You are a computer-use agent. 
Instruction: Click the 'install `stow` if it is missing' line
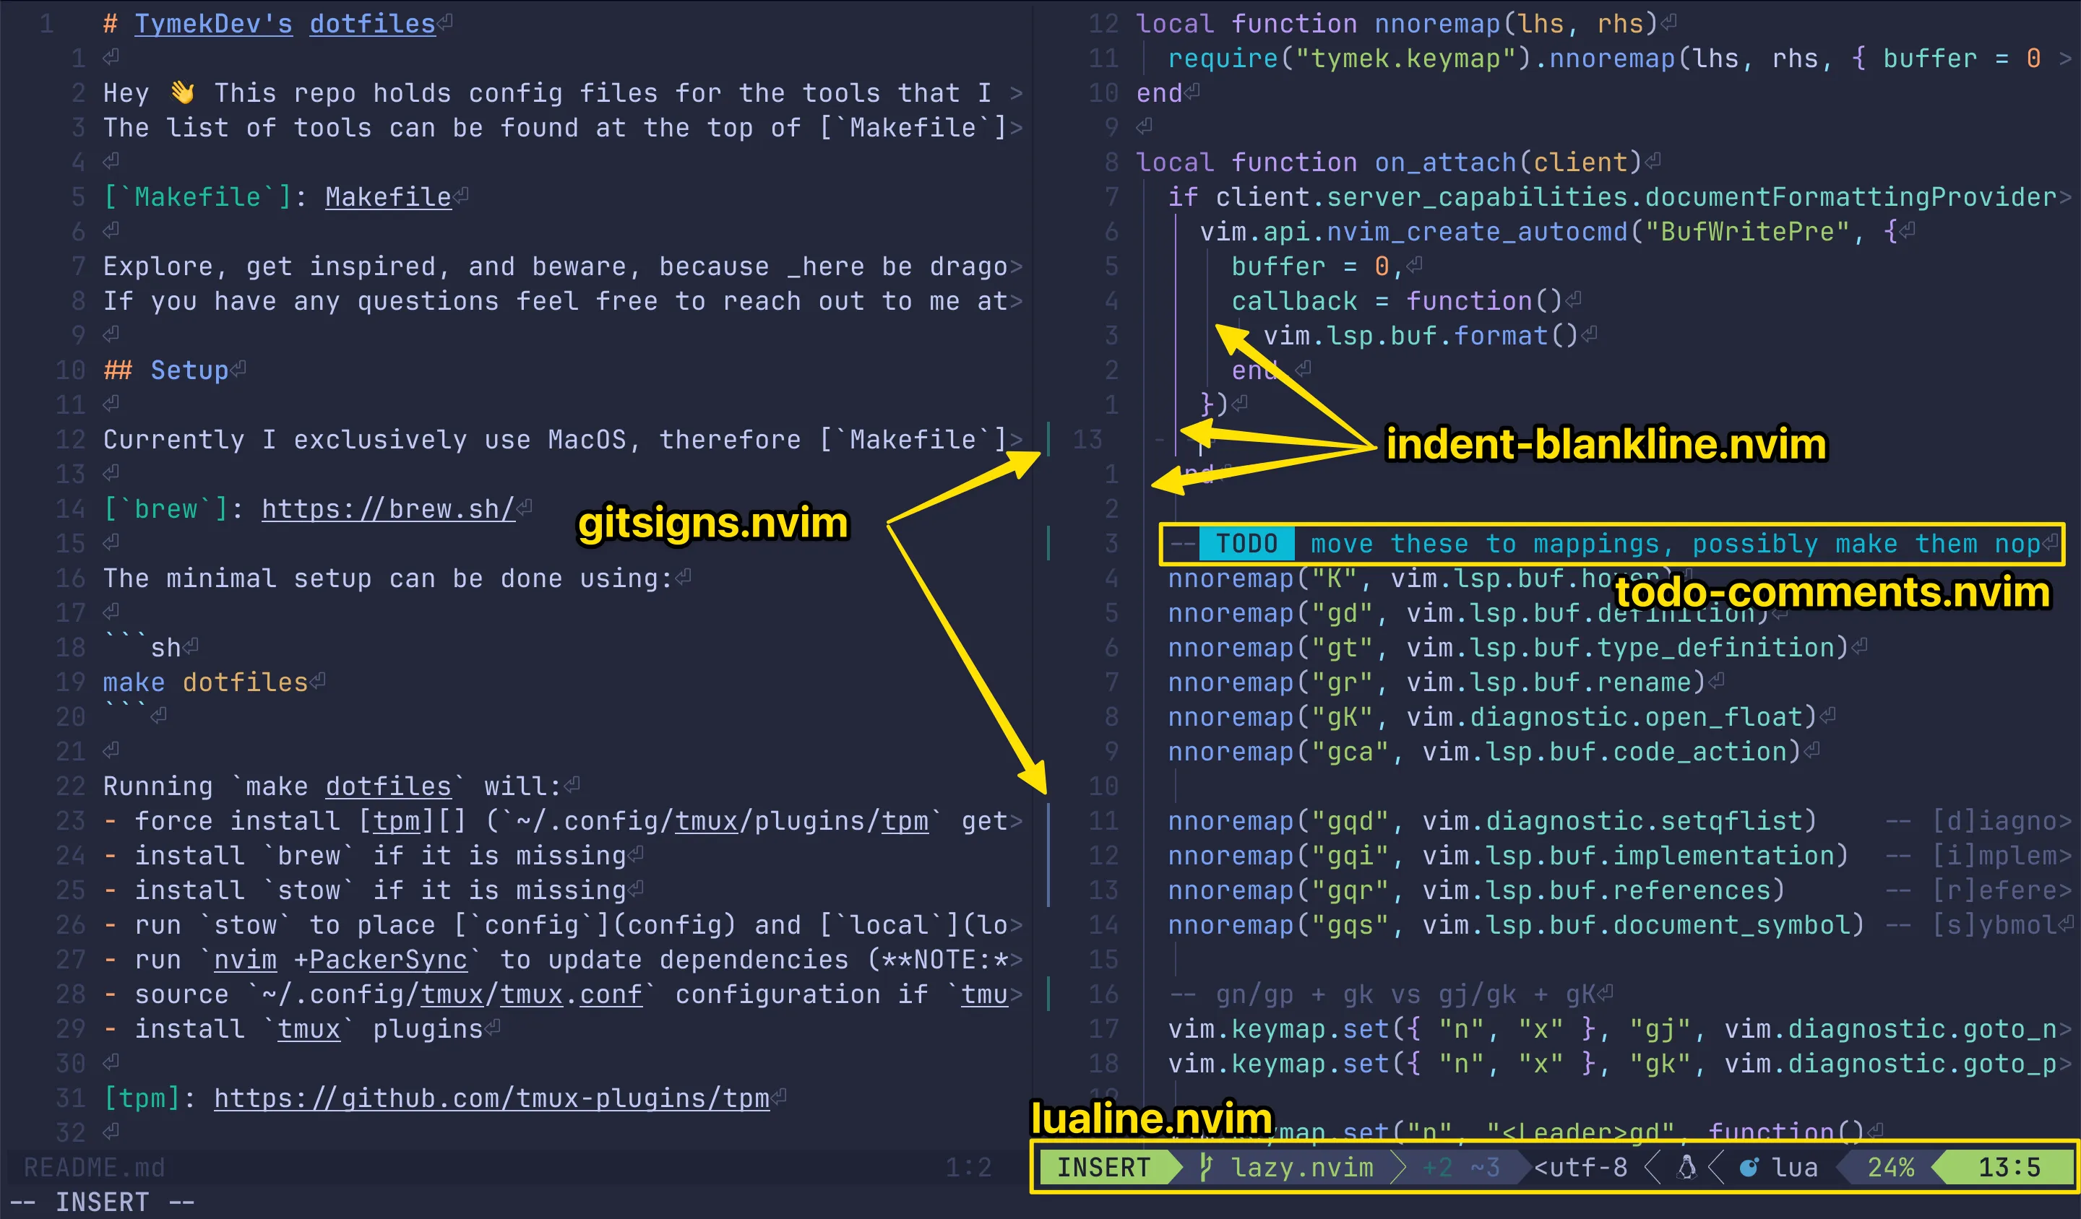[364, 890]
